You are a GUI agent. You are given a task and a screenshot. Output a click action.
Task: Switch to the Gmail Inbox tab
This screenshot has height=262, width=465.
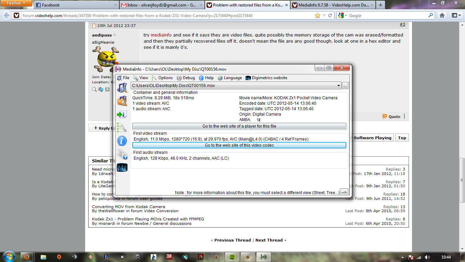click(162, 5)
